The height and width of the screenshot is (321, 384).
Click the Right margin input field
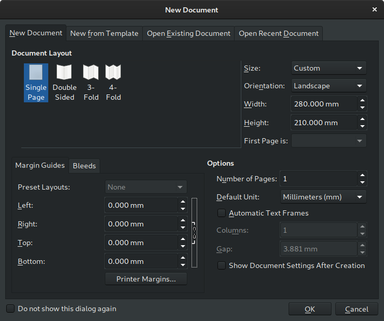click(141, 224)
